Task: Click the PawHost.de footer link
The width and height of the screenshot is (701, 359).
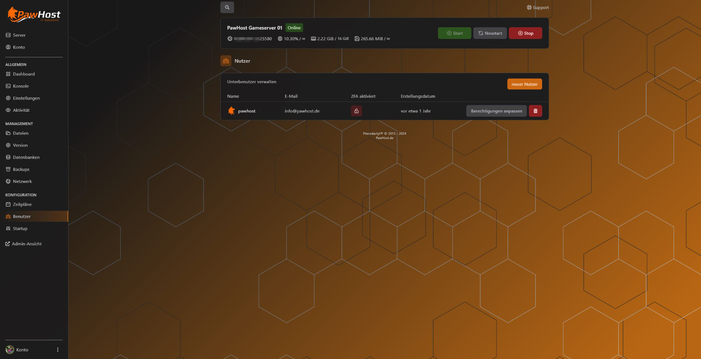Action: click(384, 138)
